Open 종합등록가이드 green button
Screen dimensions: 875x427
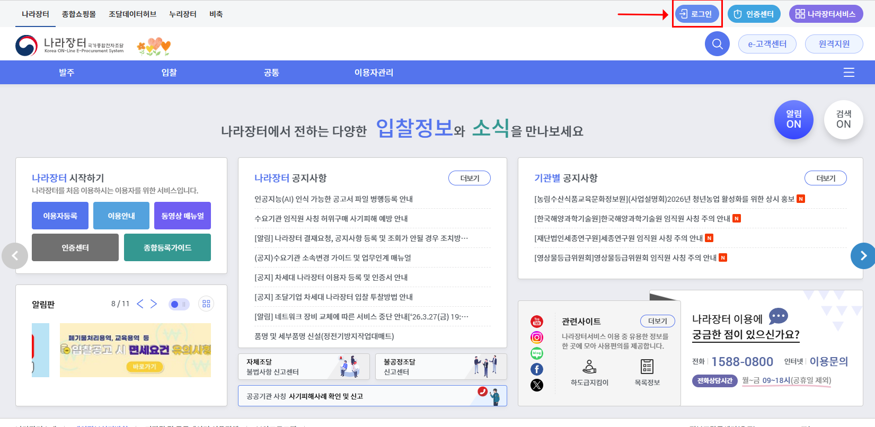167,247
